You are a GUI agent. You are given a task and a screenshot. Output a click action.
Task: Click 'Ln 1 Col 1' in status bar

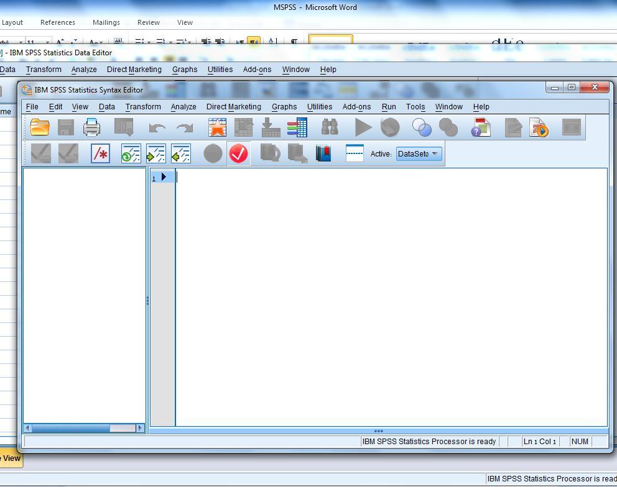pyautogui.click(x=539, y=442)
